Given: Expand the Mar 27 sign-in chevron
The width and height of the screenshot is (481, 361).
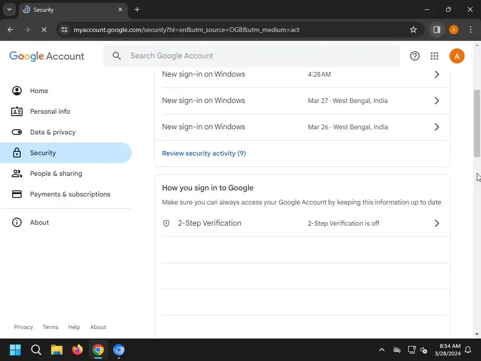Looking at the screenshot, I should 437,101.
